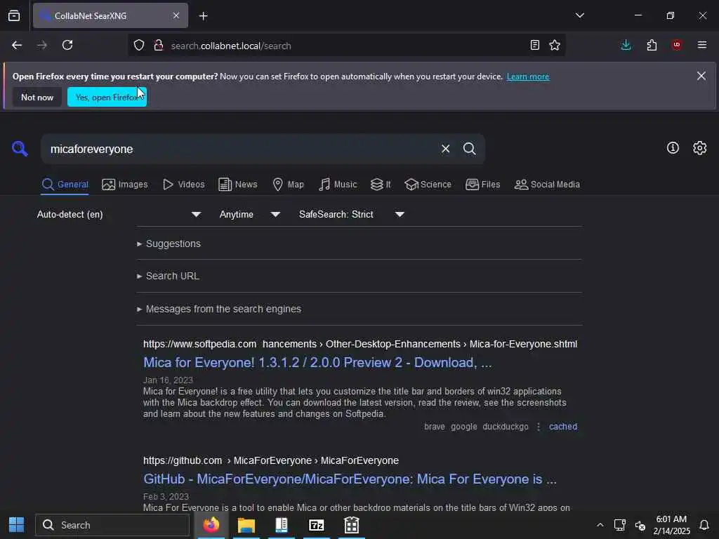List all tabs with the chevron

(579, 15)
